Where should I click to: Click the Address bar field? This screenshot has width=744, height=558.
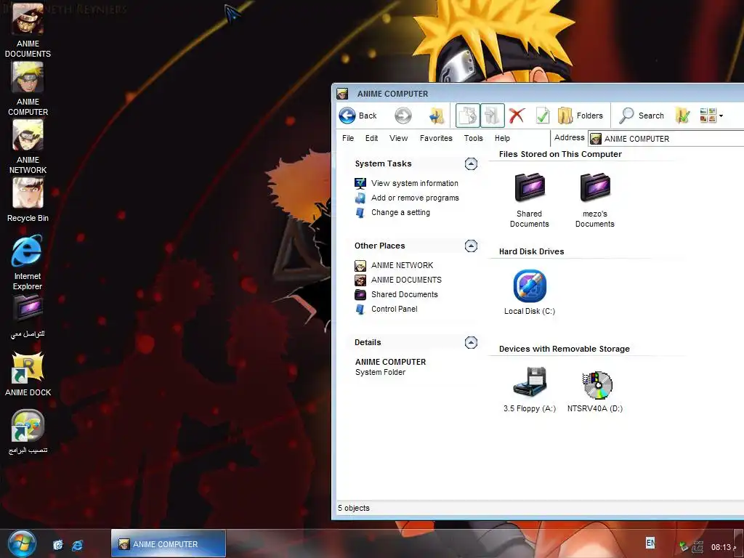[666, 139]
